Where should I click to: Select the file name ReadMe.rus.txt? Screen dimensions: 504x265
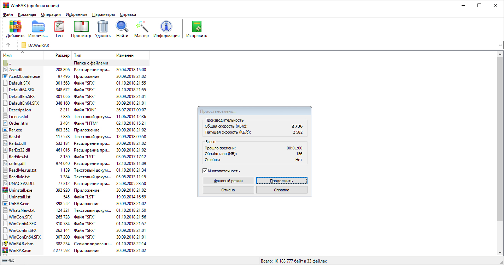click(x=23, y=170)
